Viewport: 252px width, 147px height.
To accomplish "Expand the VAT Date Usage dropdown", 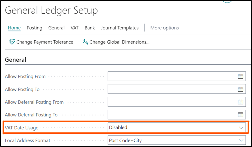I will point(241,127).
